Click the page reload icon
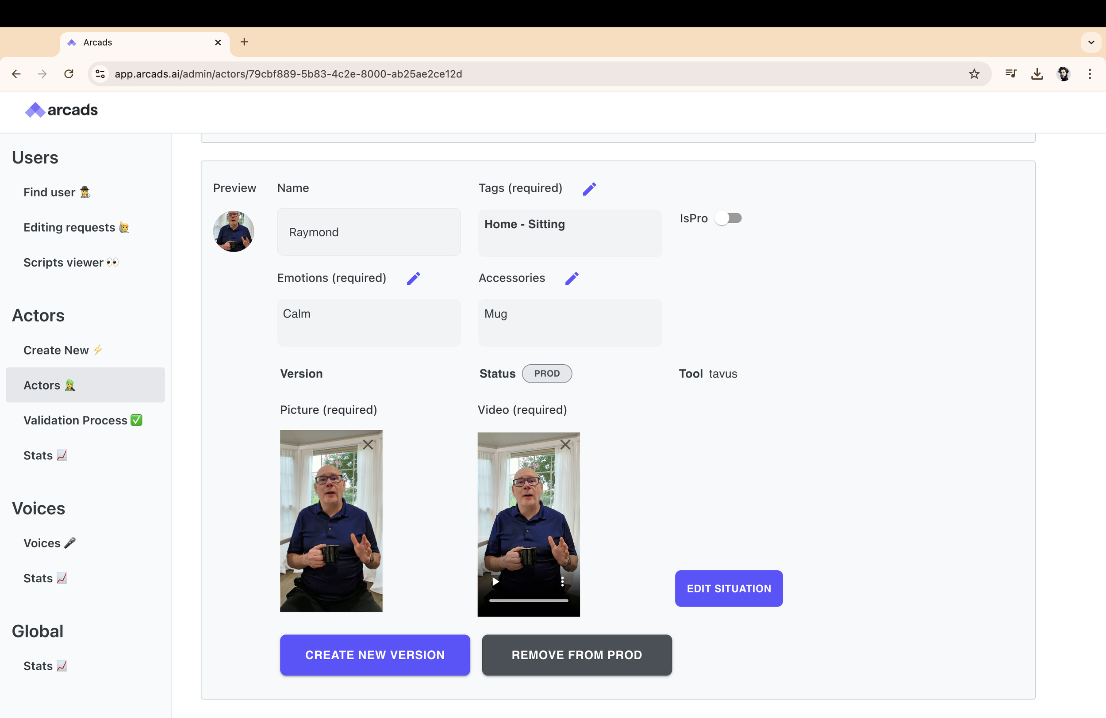This screenshot has height=718, width=1106. tap(69, 74)
